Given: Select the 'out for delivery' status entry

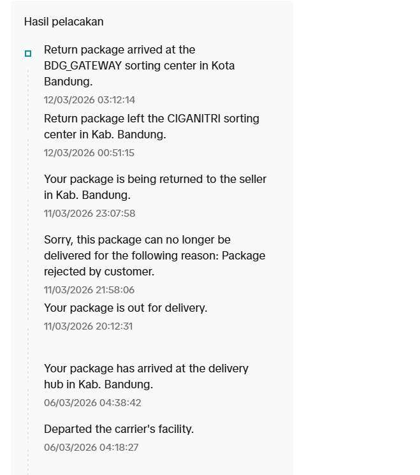Looking at the screenshot, I should coord(126,308).
